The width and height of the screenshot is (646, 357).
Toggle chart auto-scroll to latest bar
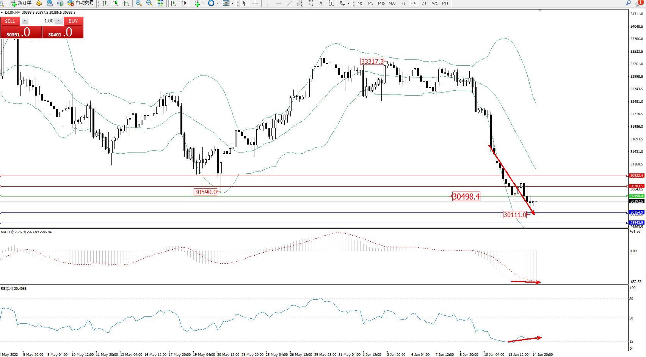173,3
